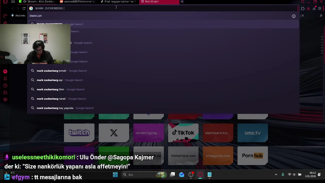Open pinboards pin icon in sidebar
This screenshot has width=325, height=183.
point(5,79)
